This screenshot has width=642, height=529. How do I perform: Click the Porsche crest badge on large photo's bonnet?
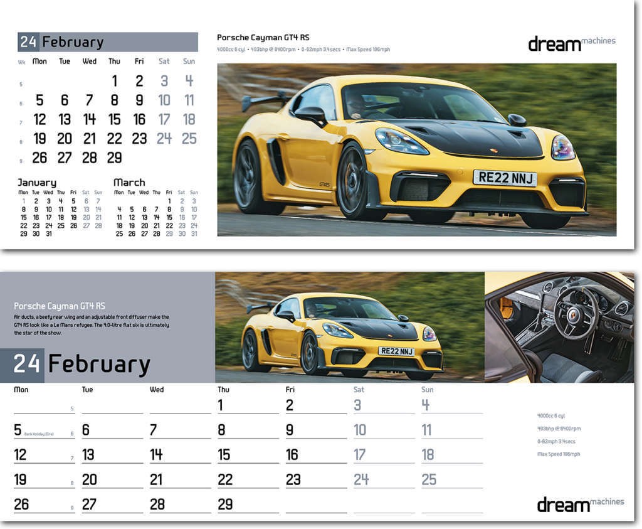click(x=493, y=151)
